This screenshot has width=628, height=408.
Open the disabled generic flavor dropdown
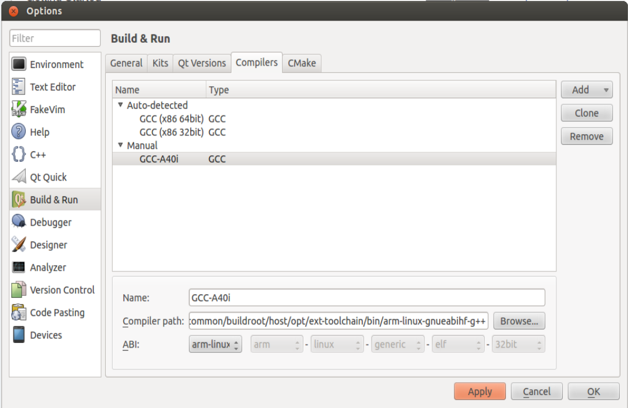tap(398, 345)
